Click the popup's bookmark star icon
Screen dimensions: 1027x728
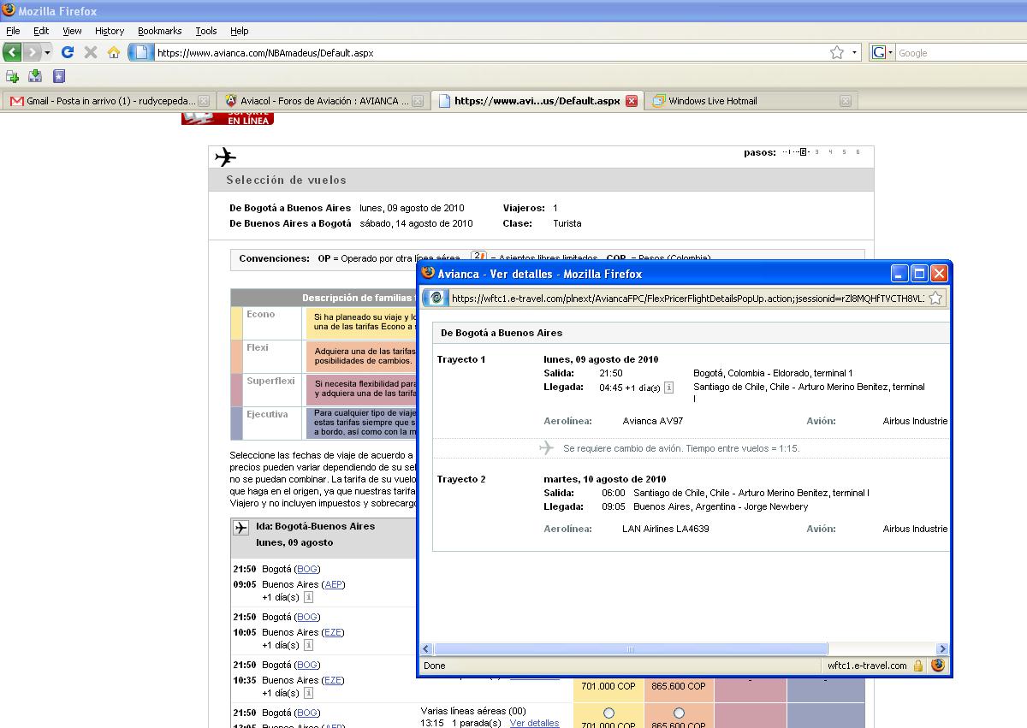click(935, 298)
